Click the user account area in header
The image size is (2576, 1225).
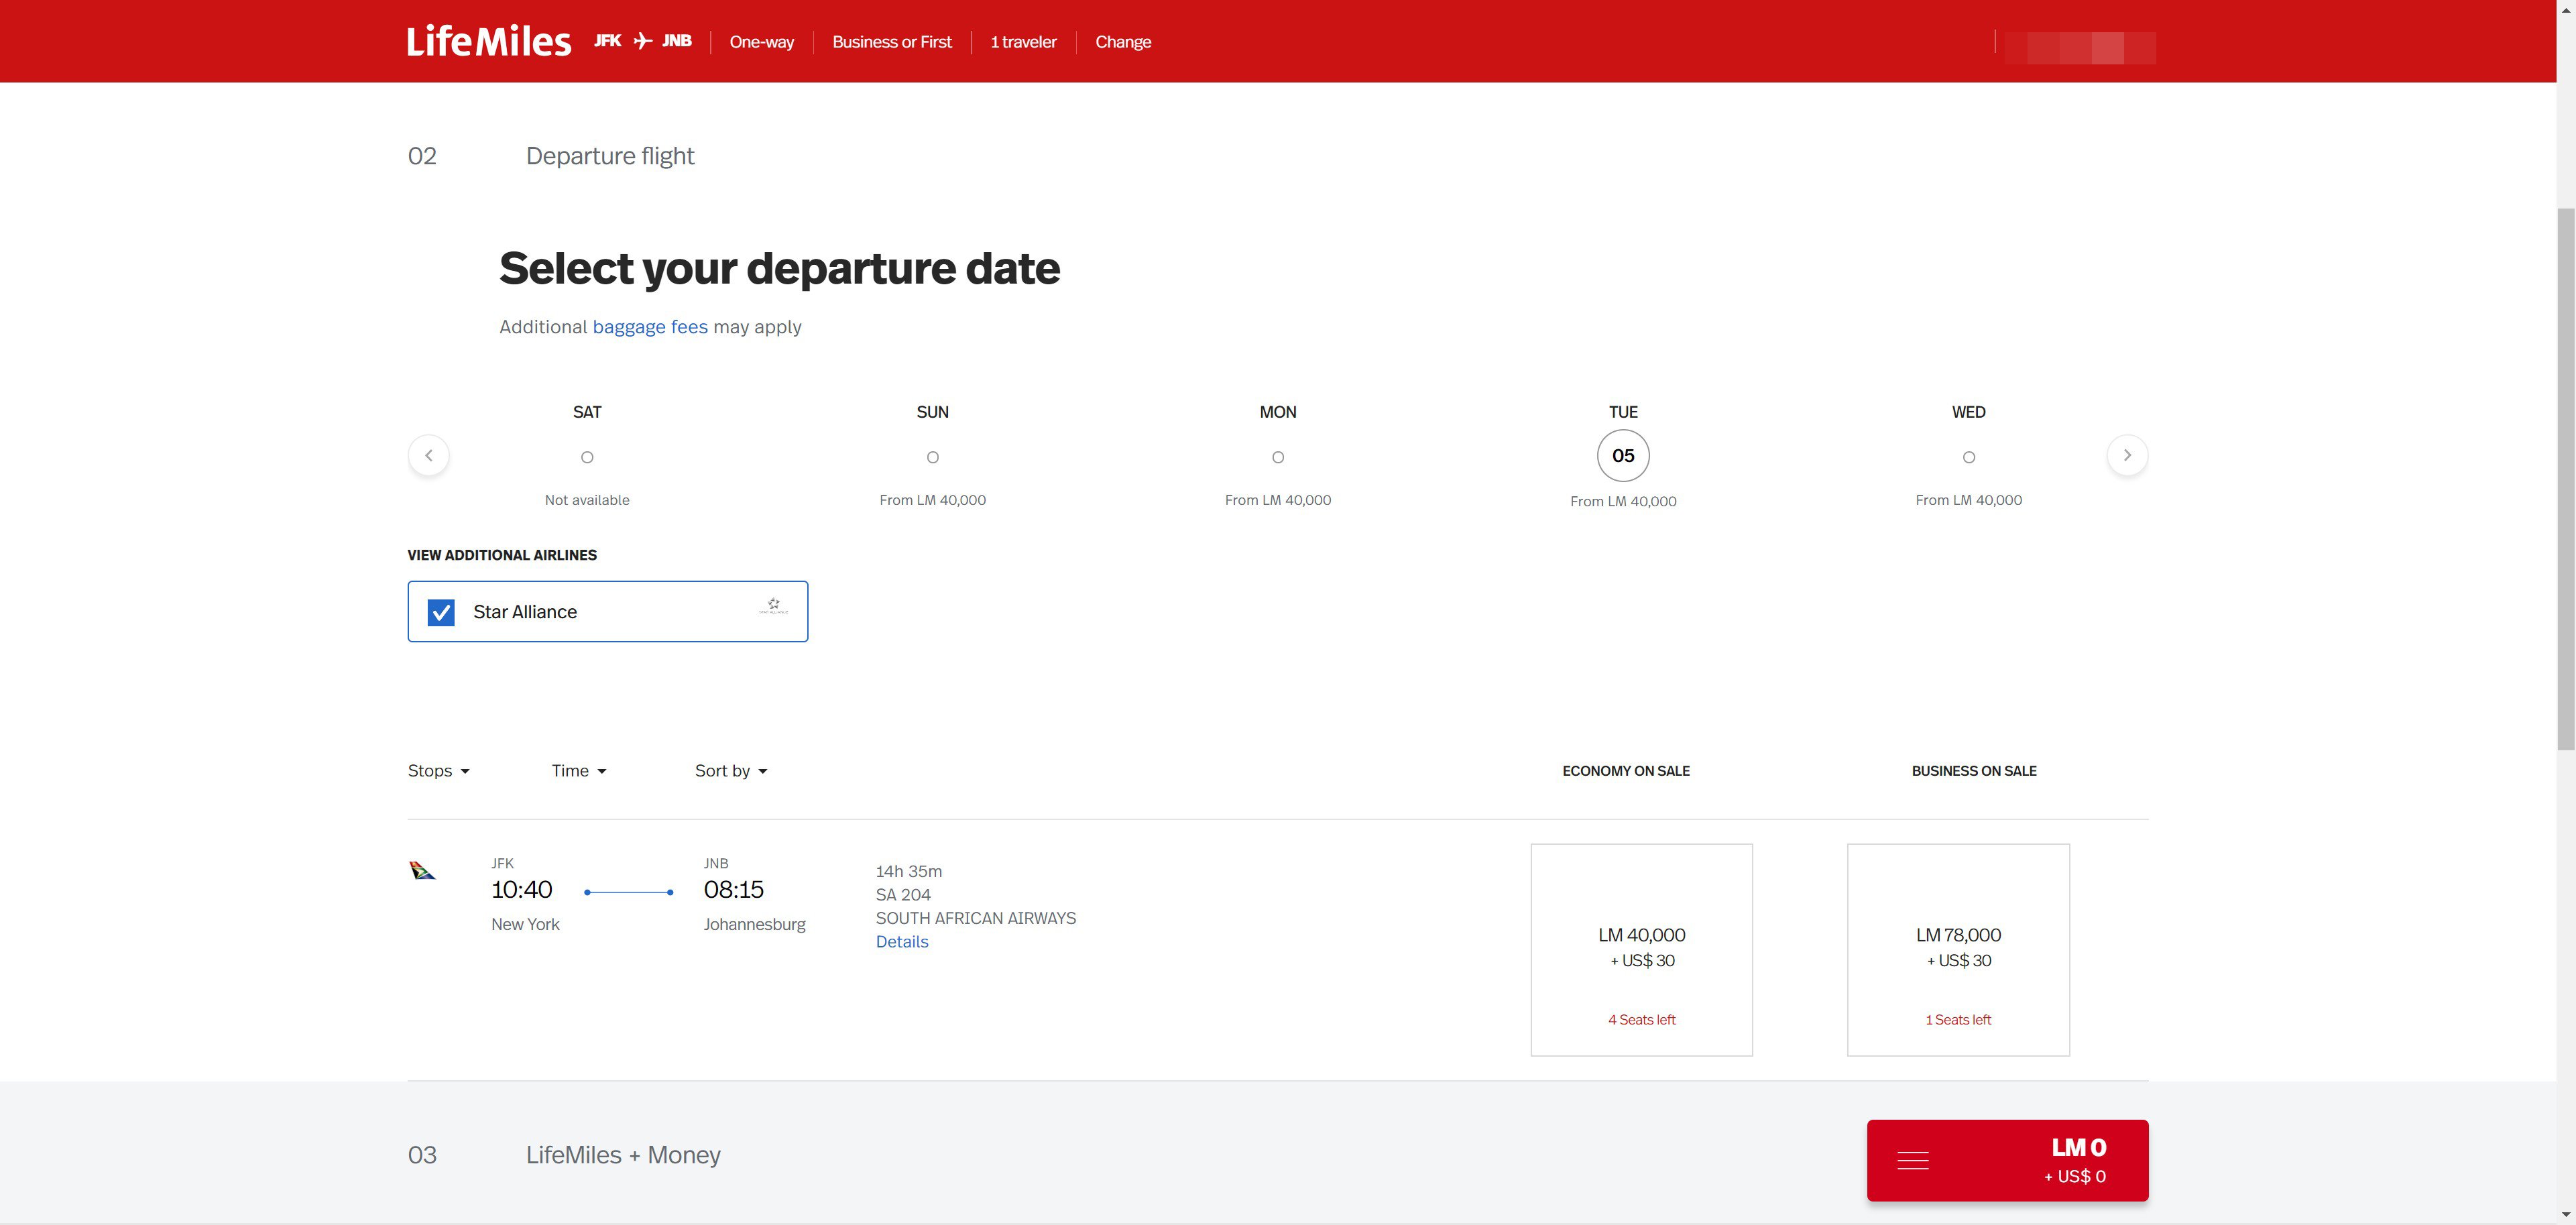point(2080,47)
